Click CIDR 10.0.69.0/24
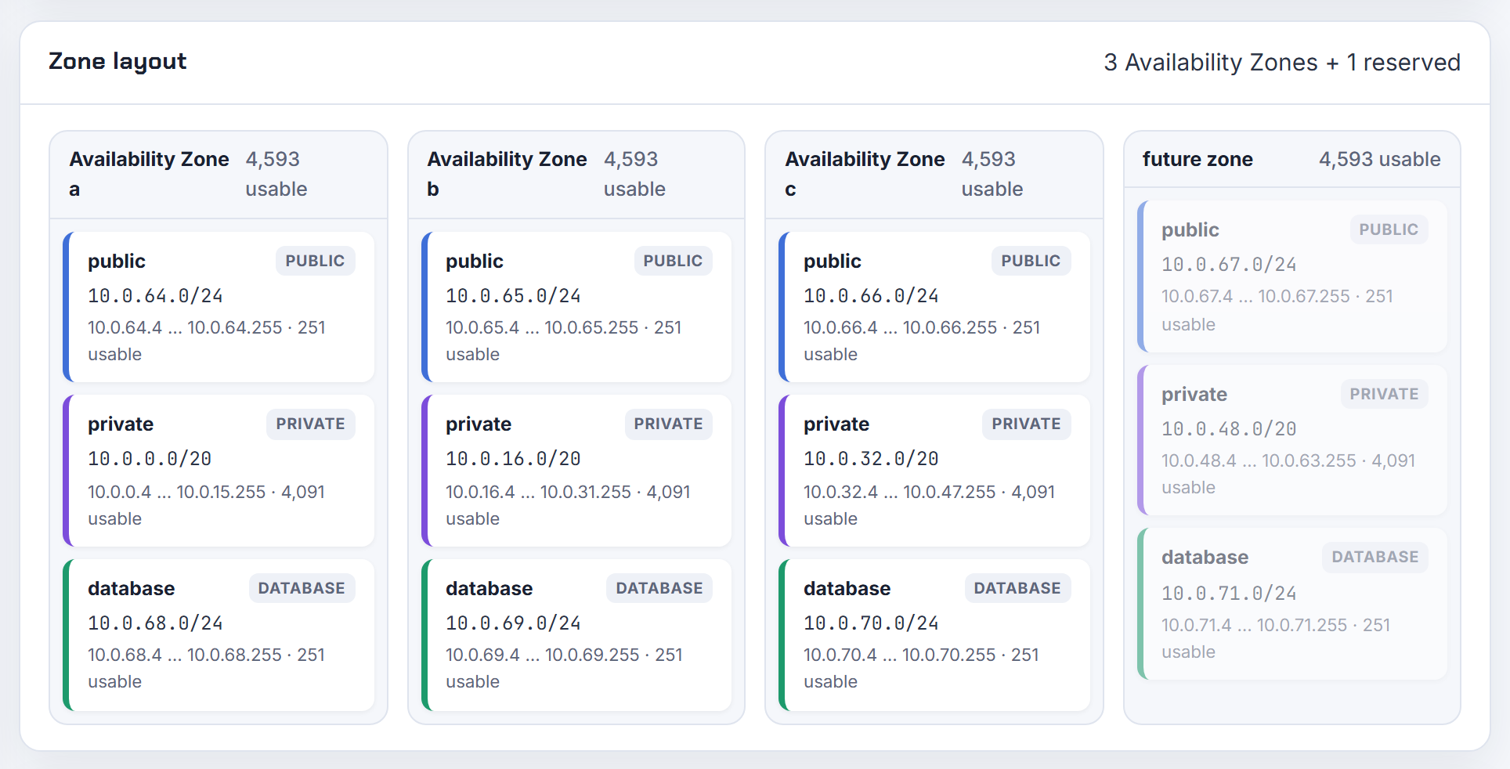 click(x=513, y=623)
